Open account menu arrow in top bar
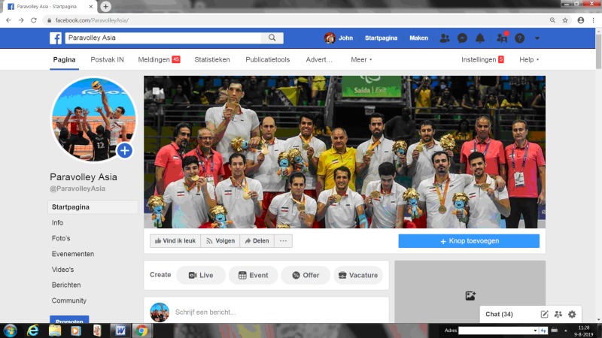This screenshot has height=338, width=602. (x=537, y=38)
